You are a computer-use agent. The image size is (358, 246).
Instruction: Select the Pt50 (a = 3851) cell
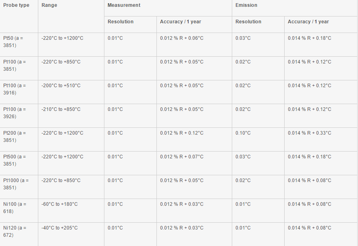[x=14, y=41]
